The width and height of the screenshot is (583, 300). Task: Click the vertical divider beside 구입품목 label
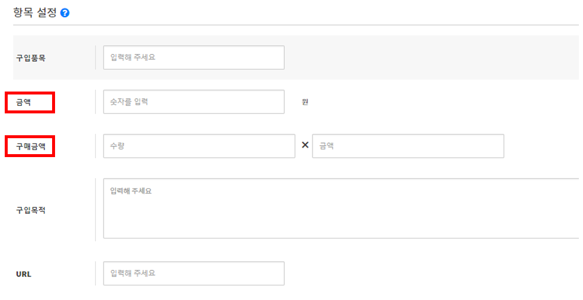click(x=95, y=58)
